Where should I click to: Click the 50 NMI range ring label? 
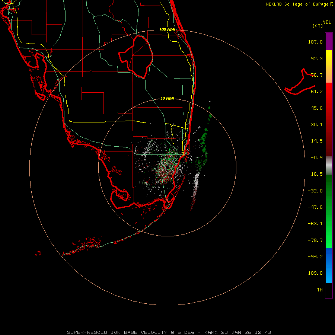[x=167, y=98]
